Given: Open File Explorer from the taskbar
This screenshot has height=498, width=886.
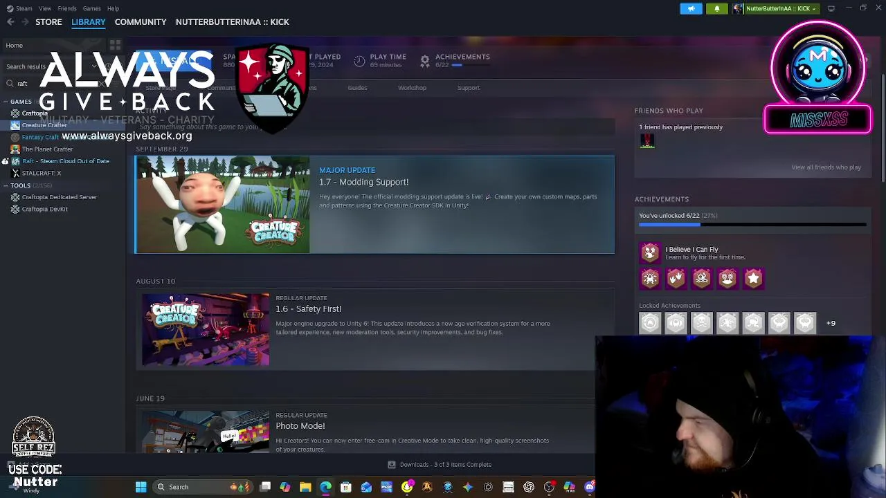Looking at the screenshot, I should click(x=305, y=487).
